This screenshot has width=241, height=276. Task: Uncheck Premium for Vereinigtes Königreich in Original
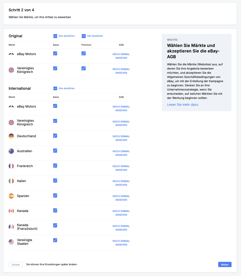(x=84, y=68)
